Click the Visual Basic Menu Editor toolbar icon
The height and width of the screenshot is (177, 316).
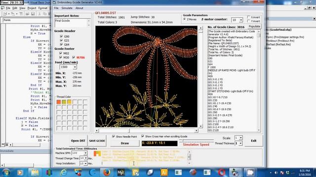click(x=21, y=14)
